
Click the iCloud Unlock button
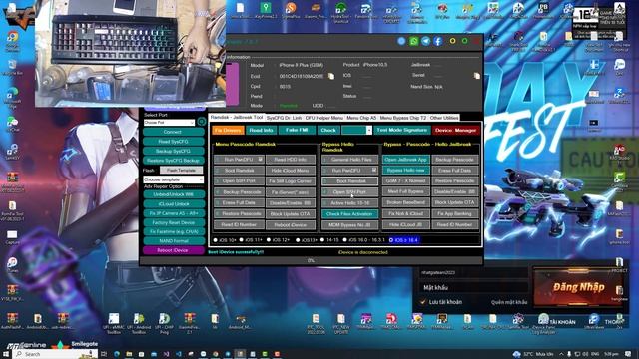click(x=173, y=203)
